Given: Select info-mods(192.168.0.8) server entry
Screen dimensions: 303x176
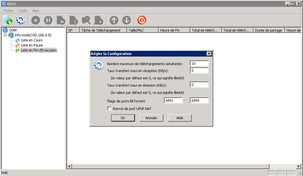Looking at the screenshot, I should [x=33, y=35].
